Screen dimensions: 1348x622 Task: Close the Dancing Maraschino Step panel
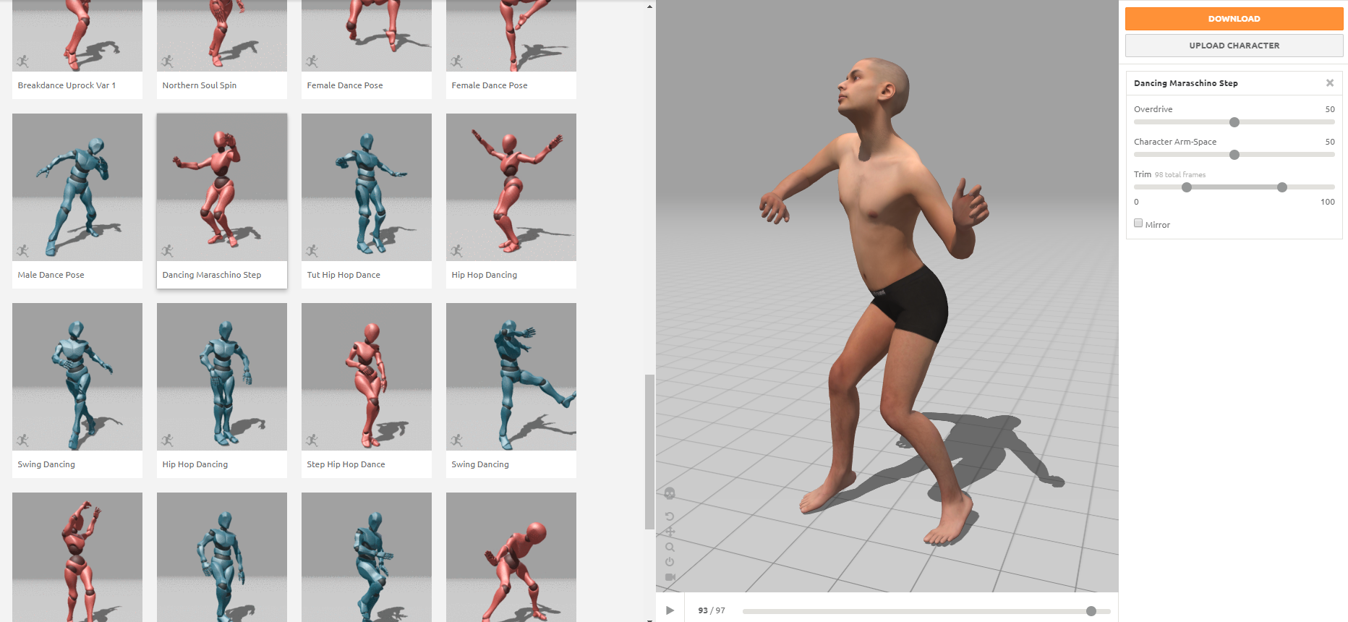coord(1330,83)
